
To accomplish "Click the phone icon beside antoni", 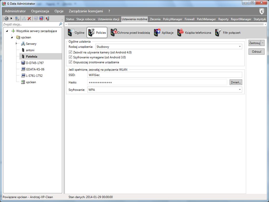I will pyautogui.click(x=23, y=50).
